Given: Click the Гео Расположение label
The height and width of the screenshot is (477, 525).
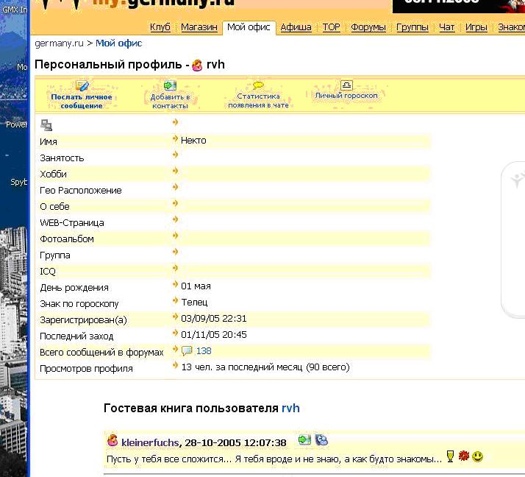Looking at the screenshot, I should coord(81,191).
